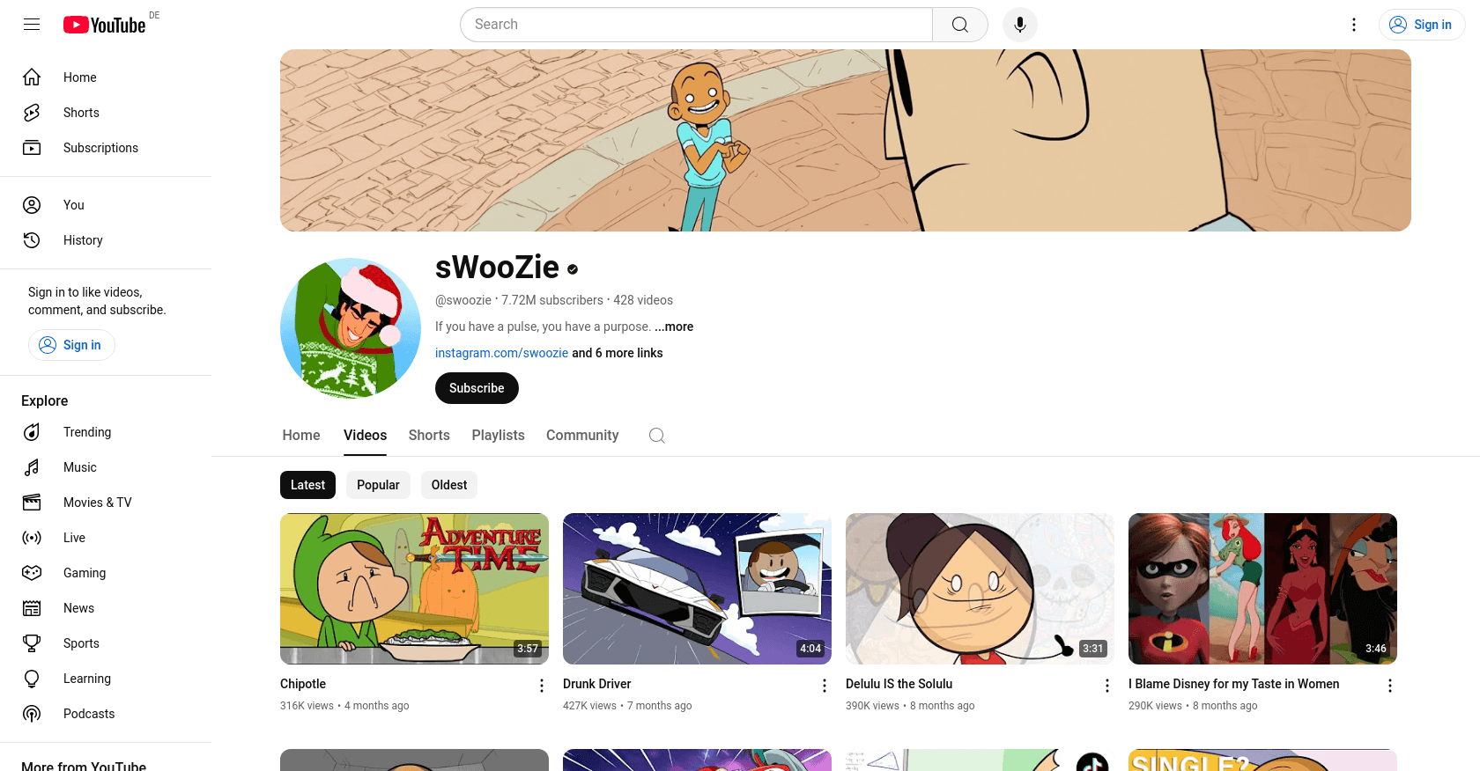Select the Popular sort chip
The width and height of the screenshot is (1480, 771).
coord(378,485)
